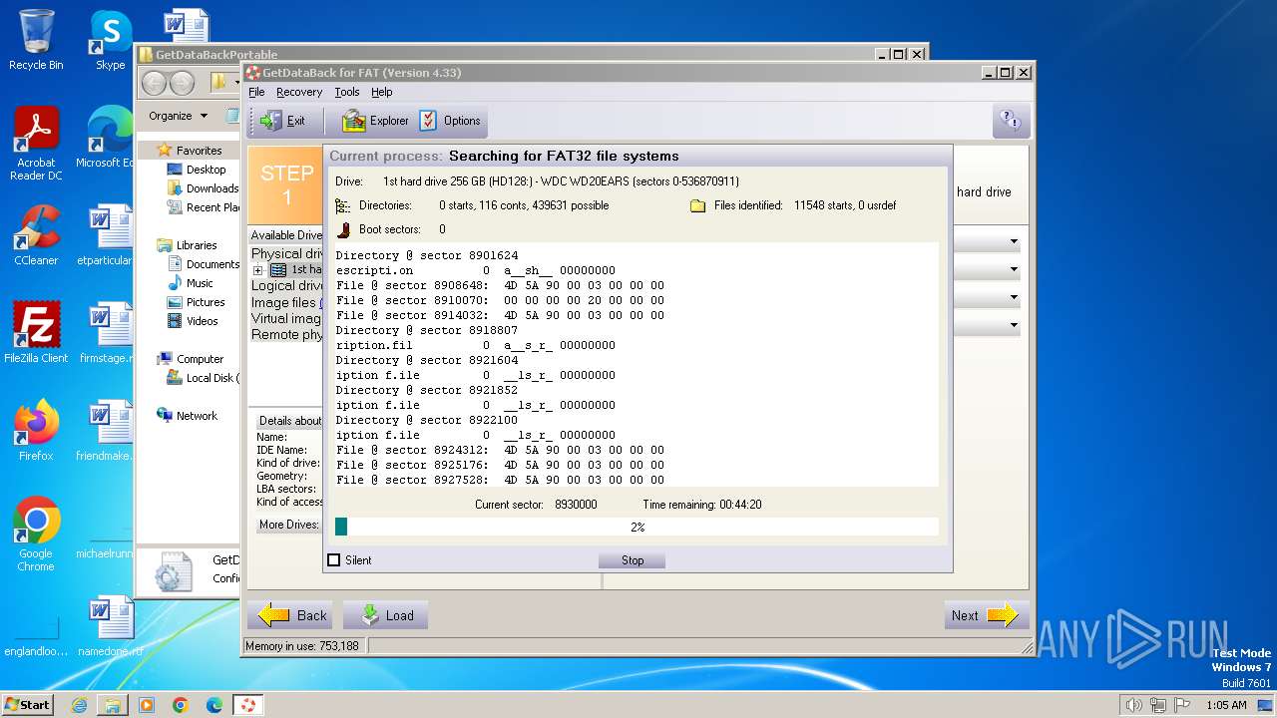Click the Stop button
1277x718 pixels.
633,560
